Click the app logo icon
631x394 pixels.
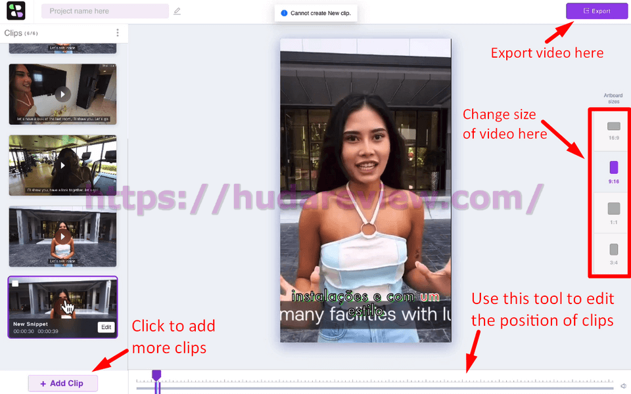[x=16, y=11]
